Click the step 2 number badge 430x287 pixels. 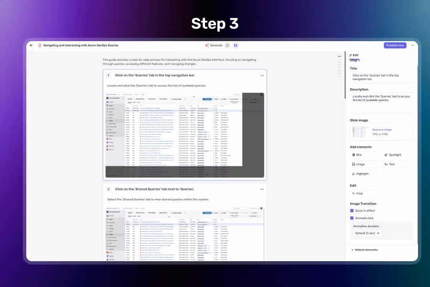[x=108, y=189]
